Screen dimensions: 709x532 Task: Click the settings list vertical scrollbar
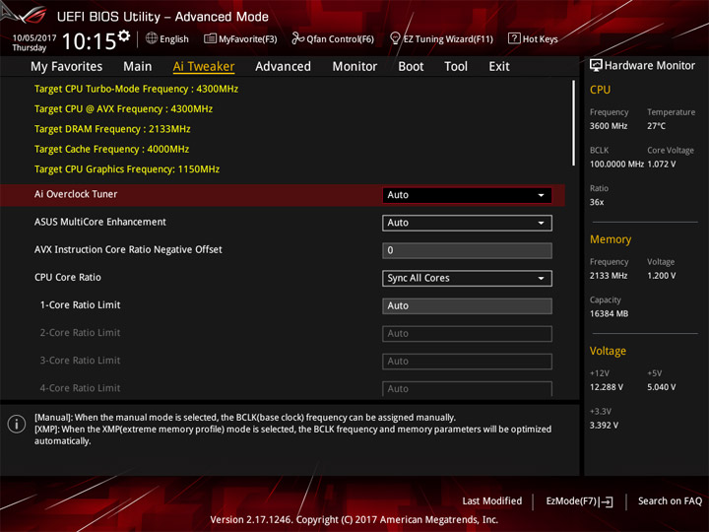[x=573, y=123]
